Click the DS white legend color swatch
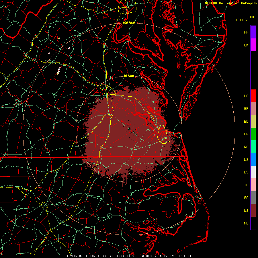Screen dimensions: 258x258 (253, 172)
